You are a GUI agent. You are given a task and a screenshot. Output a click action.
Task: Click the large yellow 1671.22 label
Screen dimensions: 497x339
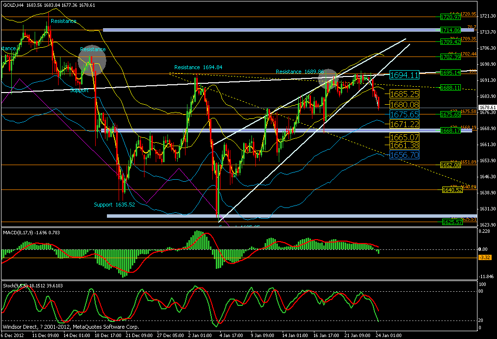click(404, 124)
